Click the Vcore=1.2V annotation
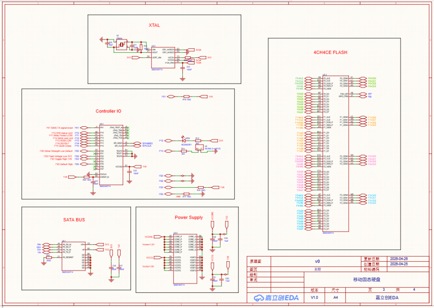Viewport: 434px width, 308px height. (148, 244)
